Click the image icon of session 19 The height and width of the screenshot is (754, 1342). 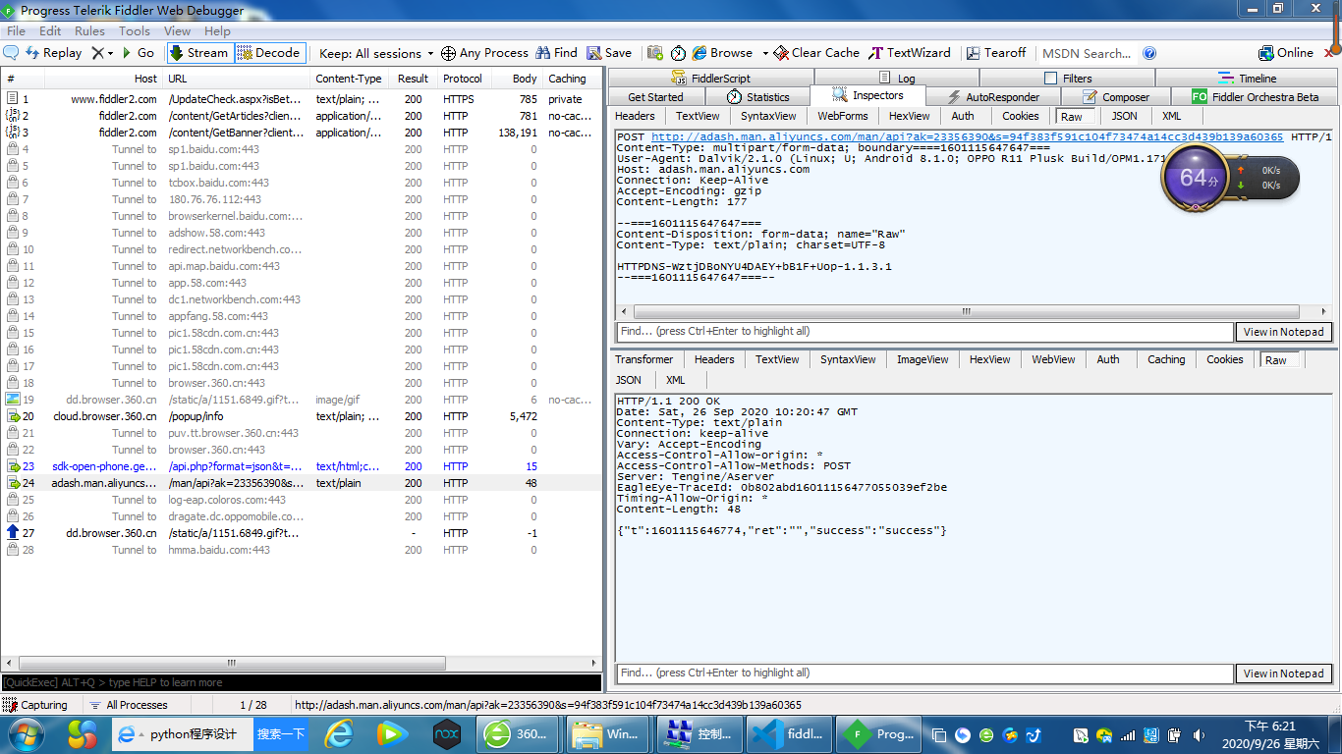(x=13, y=400)
